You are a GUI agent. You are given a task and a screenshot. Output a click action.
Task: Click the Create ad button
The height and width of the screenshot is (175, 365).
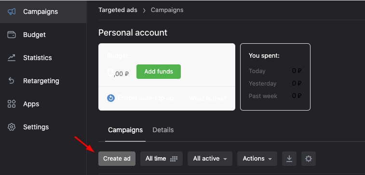117,159
